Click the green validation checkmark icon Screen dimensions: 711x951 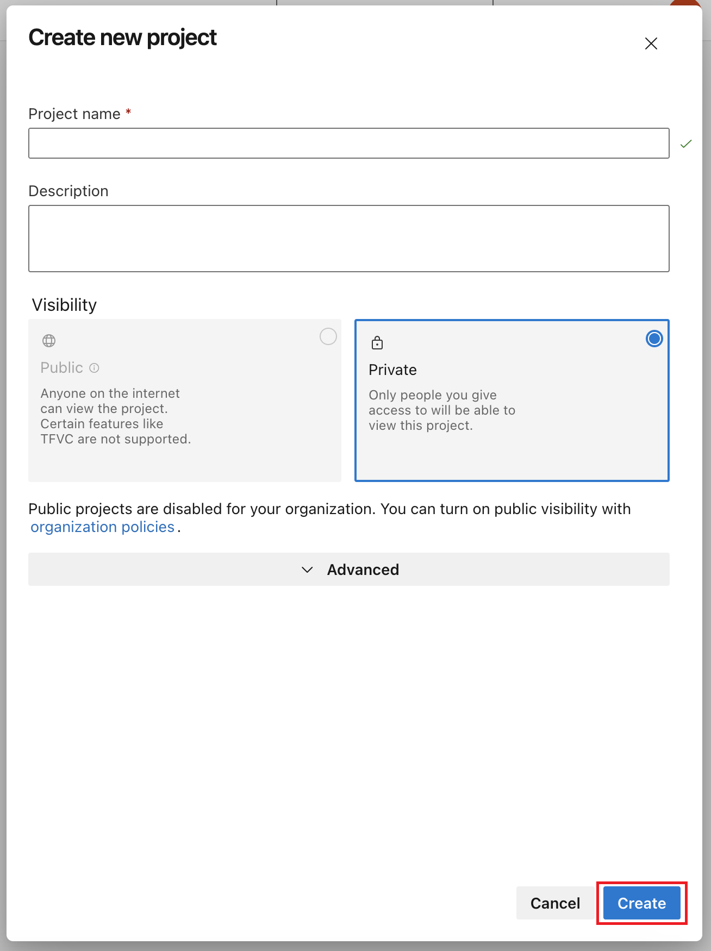pyautogui.click(x=686, y=143)
